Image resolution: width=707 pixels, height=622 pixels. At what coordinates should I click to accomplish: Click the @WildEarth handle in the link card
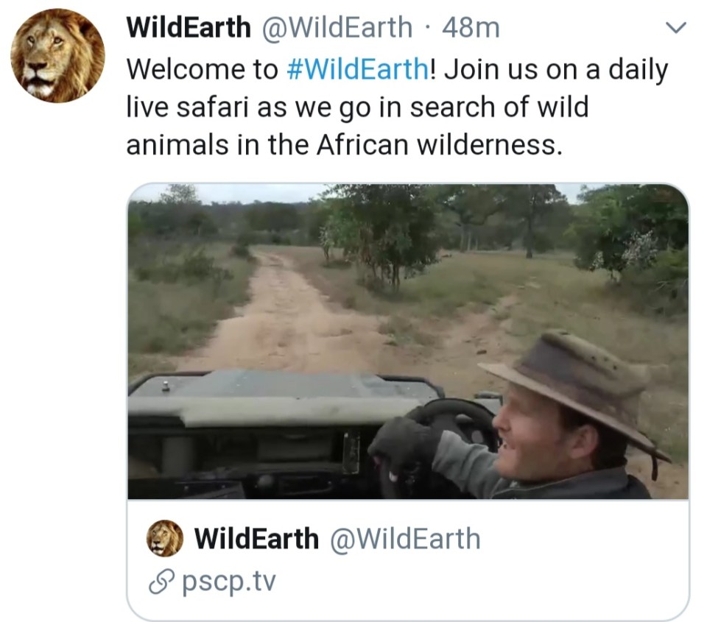pos(404,539)
